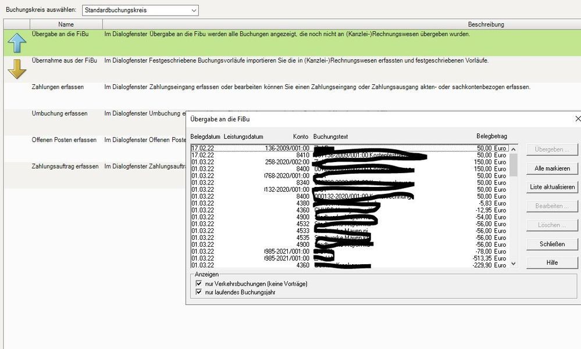This screenshot has height=349, width=581.
Task: Click the description text of 'Übernahme aus der FiBu'
Action: 297,60
